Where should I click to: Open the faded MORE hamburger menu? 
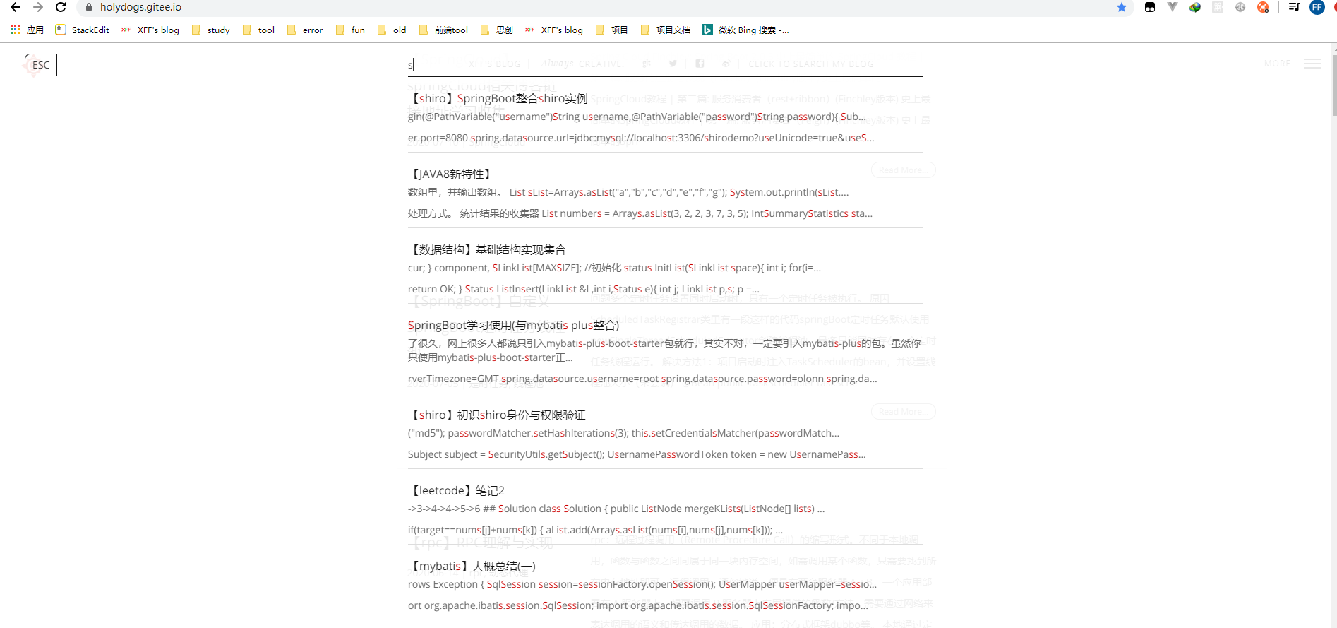click(x=1312, y=64)
